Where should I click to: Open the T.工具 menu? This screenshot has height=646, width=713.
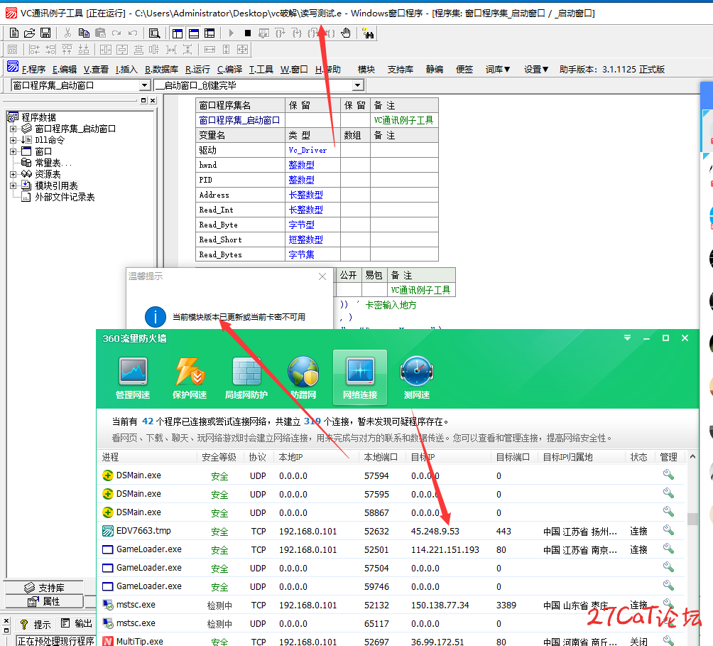261,69
